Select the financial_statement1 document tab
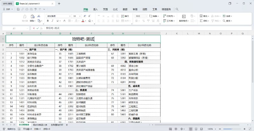This screenshot has height=131, width=254. pyautogui.click(x=35, y=3)
